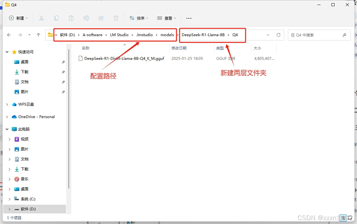The image size is (357, 224).
Task: Open the 查看 (View) dropdown
Action: pyautogui.click(x=167, y=18)
